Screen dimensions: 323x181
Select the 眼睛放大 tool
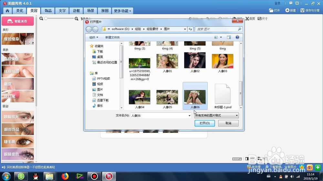[x=18, y=117]
